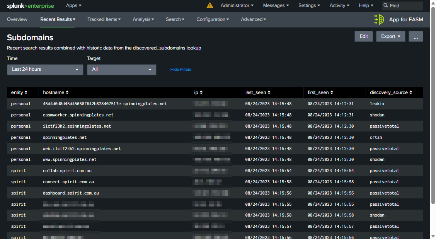
Task: Click the magnifier icon in Find box
Action: (386, 5)
